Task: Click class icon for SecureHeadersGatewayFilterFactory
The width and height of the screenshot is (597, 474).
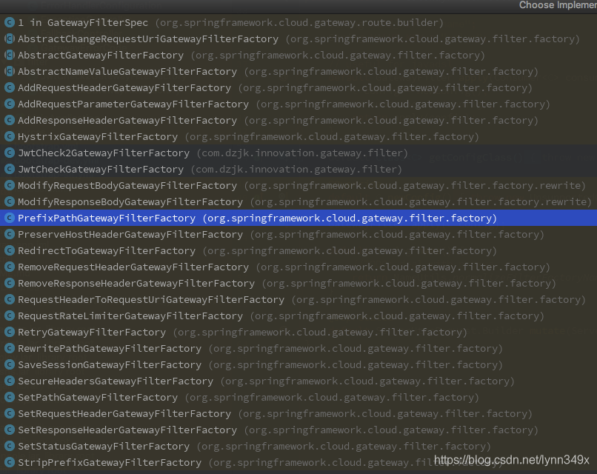Action: click(x=10, y=381)
